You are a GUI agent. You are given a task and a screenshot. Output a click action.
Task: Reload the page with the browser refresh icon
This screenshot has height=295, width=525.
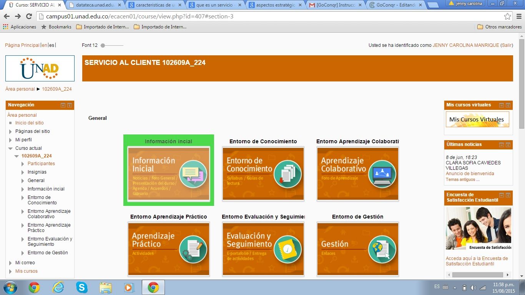tap(29, 17)
